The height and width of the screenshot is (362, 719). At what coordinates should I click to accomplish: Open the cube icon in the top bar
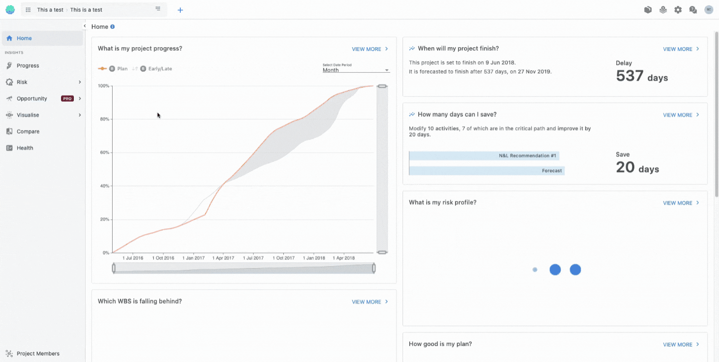pos(648,9)
